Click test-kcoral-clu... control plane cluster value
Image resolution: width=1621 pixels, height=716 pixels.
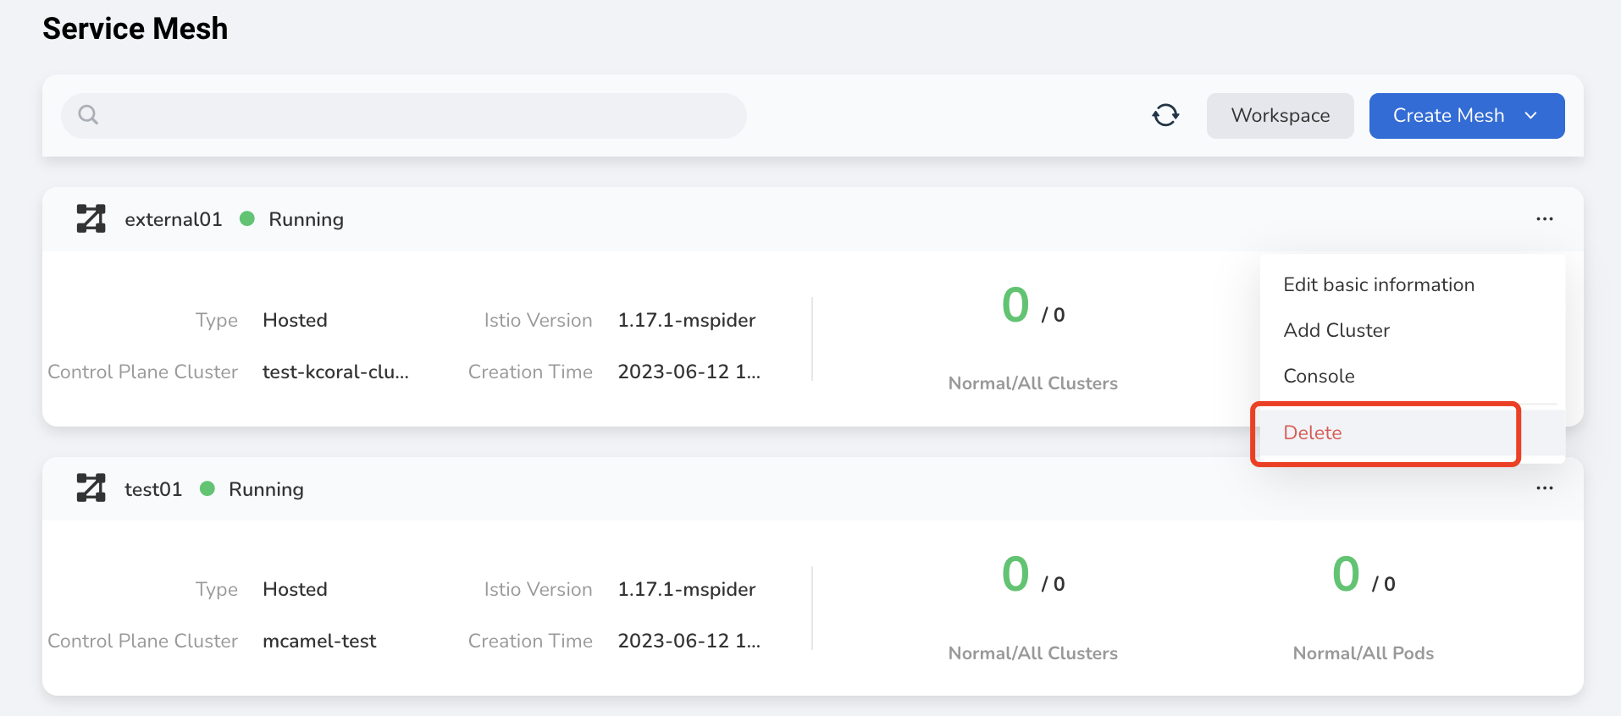pyautogui.click(x=335, y=372)
